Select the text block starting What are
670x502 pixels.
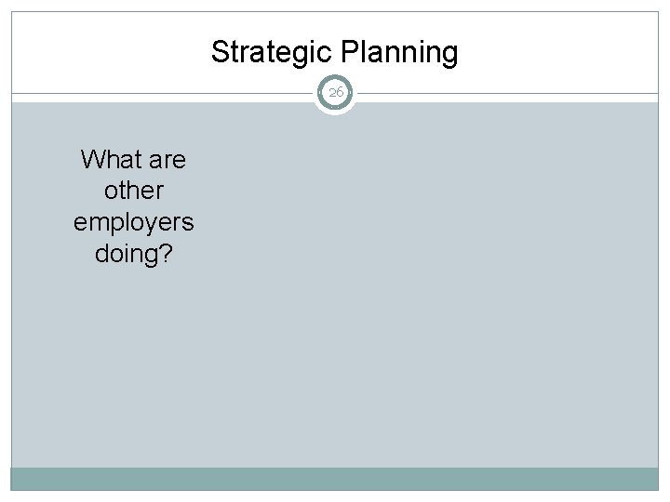(133, 206)
